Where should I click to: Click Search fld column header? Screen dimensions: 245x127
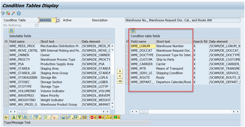point(201,41)
